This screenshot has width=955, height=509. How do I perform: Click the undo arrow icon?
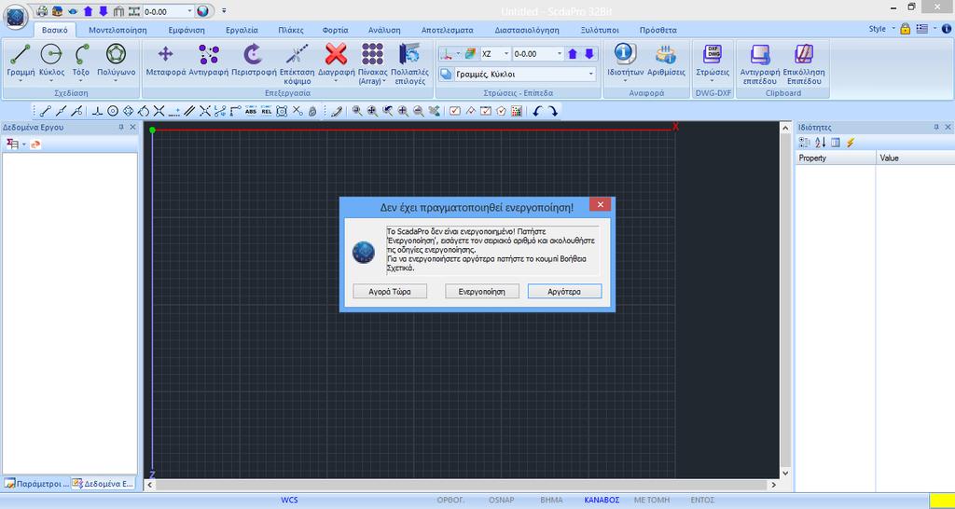coord(536,111)
